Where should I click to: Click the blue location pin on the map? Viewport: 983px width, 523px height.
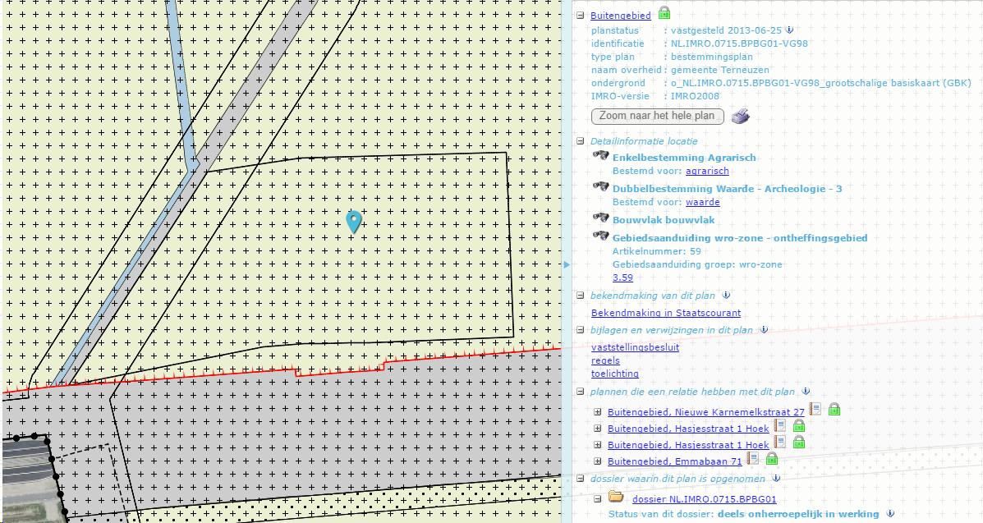pyautogui.click(x=354, y=222)
